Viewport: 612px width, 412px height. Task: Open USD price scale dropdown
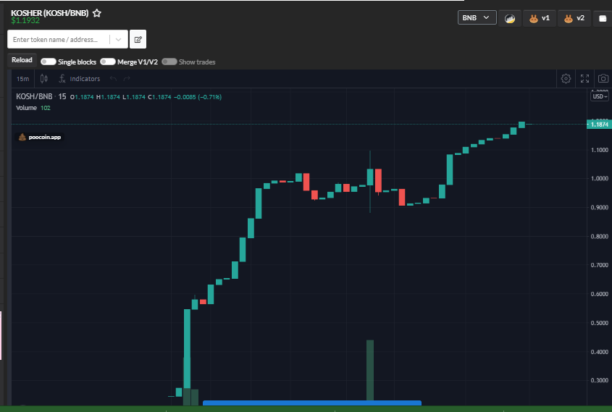(600, 96)
